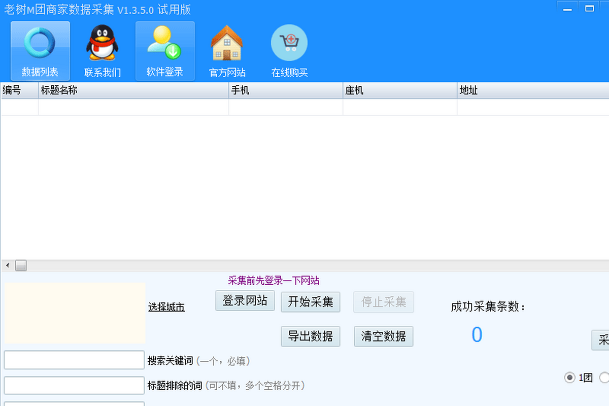This screenshot has height=406, width=609.
Task: Sort by 手机 column header
Action: 286,90
